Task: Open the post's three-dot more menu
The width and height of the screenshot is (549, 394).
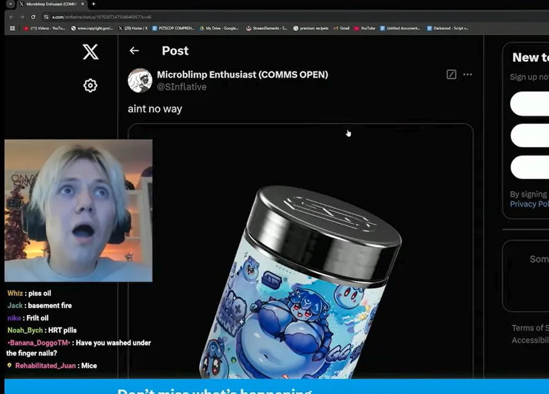Action: click(467, 75)
